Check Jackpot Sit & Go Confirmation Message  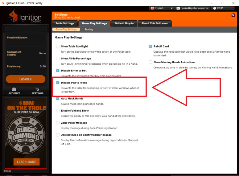click(x=58, y=135)
